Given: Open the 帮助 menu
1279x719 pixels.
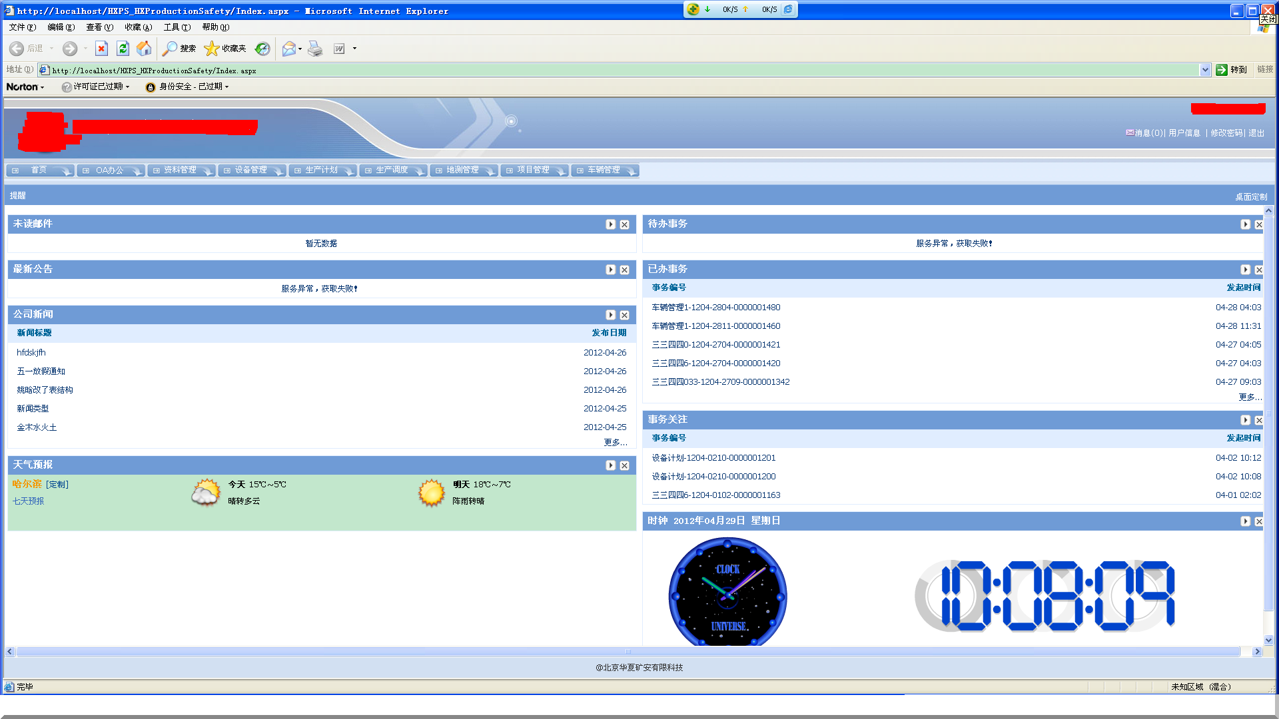Looking at the screenshot, I should [x=216, y=27].
